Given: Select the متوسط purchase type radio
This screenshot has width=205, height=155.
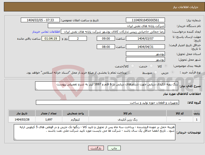Looking at the screenshot, I should [156, 72].
